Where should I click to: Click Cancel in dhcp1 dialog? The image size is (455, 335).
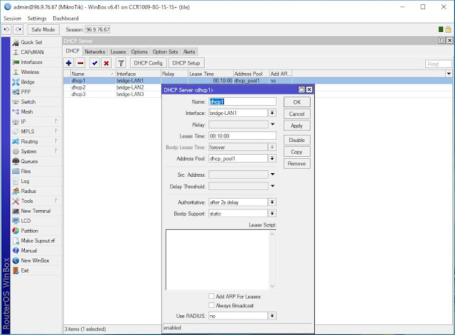click(297, 114)
